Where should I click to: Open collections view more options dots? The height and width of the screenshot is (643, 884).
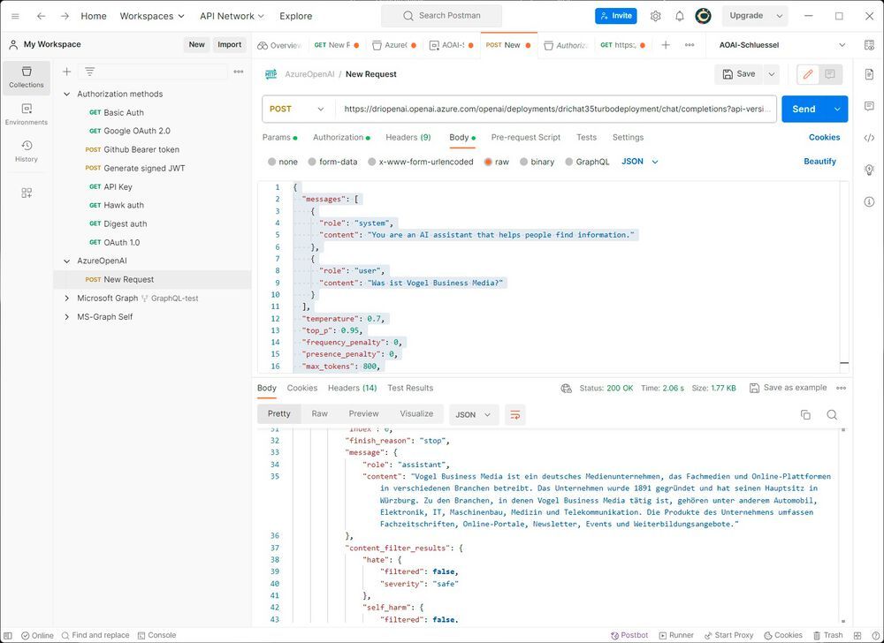(239, 72)
